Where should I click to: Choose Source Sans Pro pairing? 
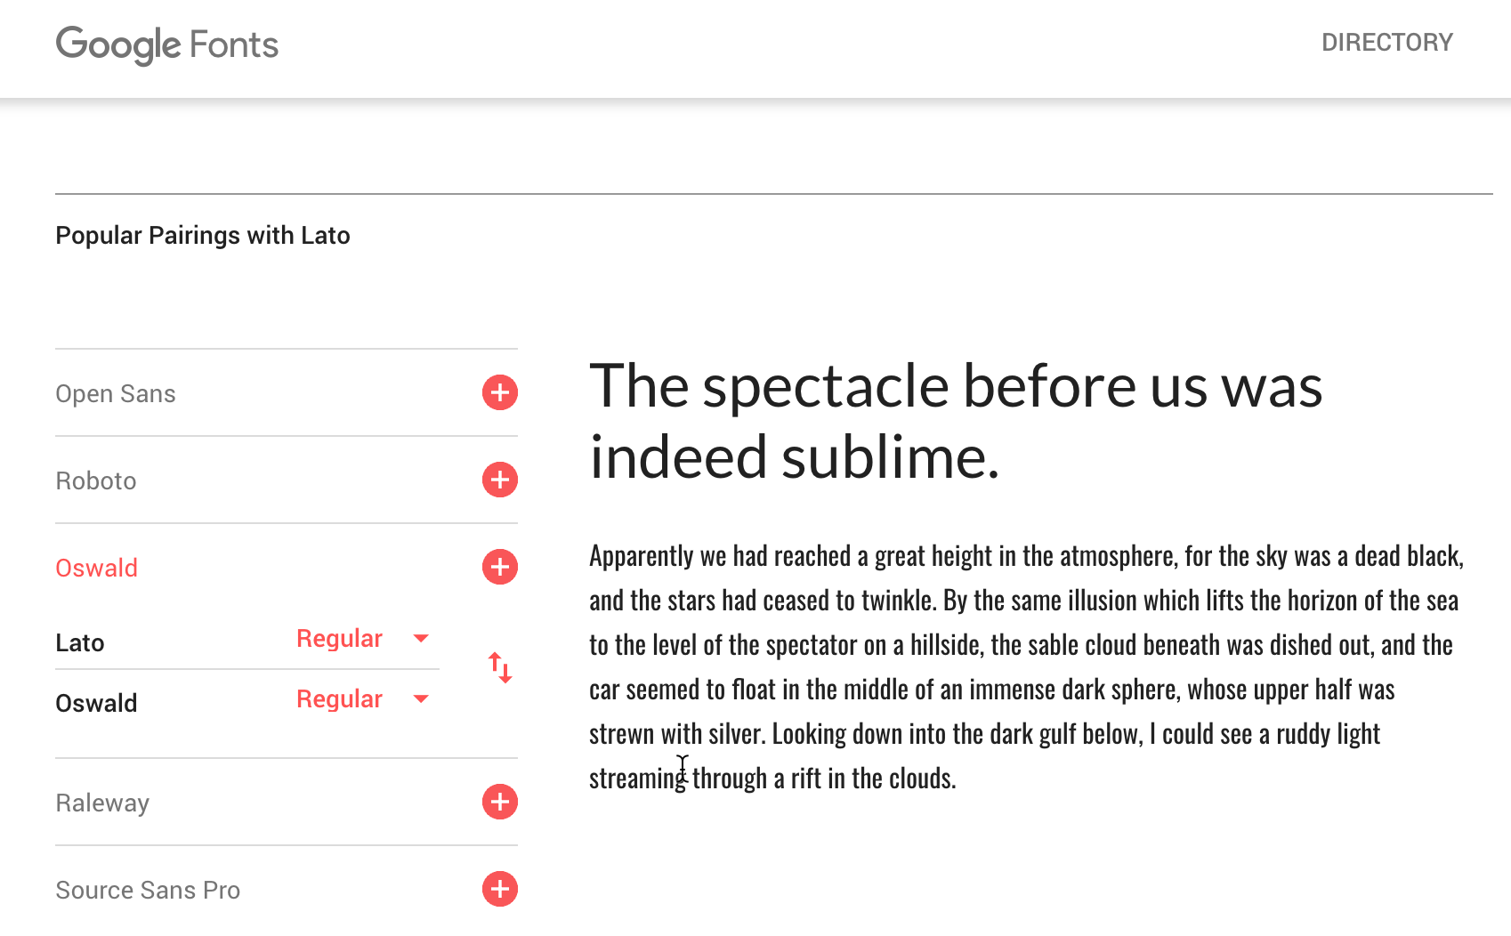[148, 890]
